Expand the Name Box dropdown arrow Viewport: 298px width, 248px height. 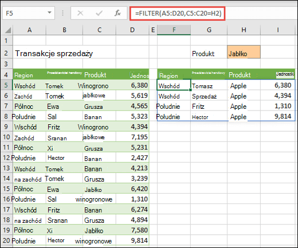click(x=49, y=13)
